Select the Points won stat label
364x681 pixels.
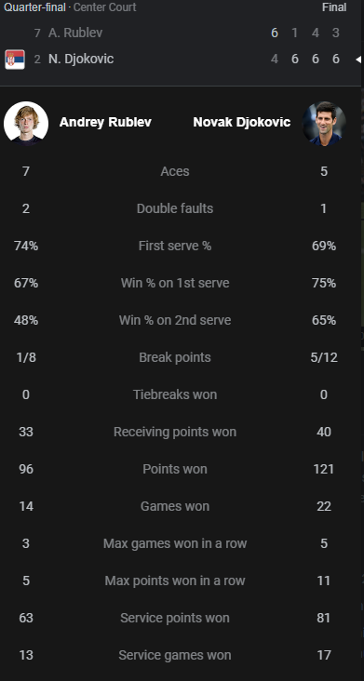point(175,469)
